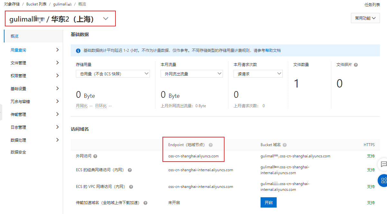Click the 基础数据 heading

point(80,34)
